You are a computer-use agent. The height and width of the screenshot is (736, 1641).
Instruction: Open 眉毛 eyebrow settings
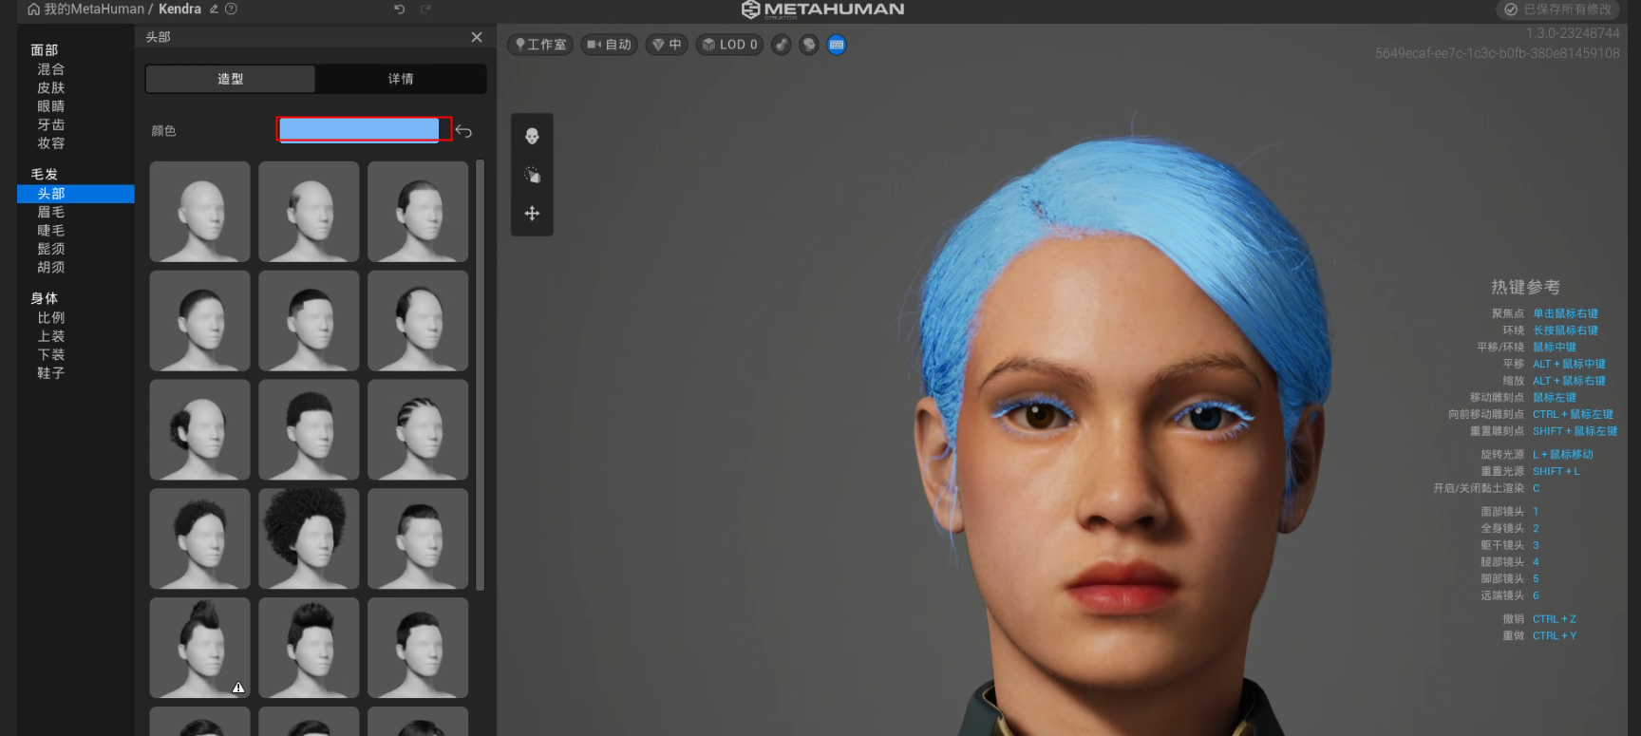click(x=51, y=212)
